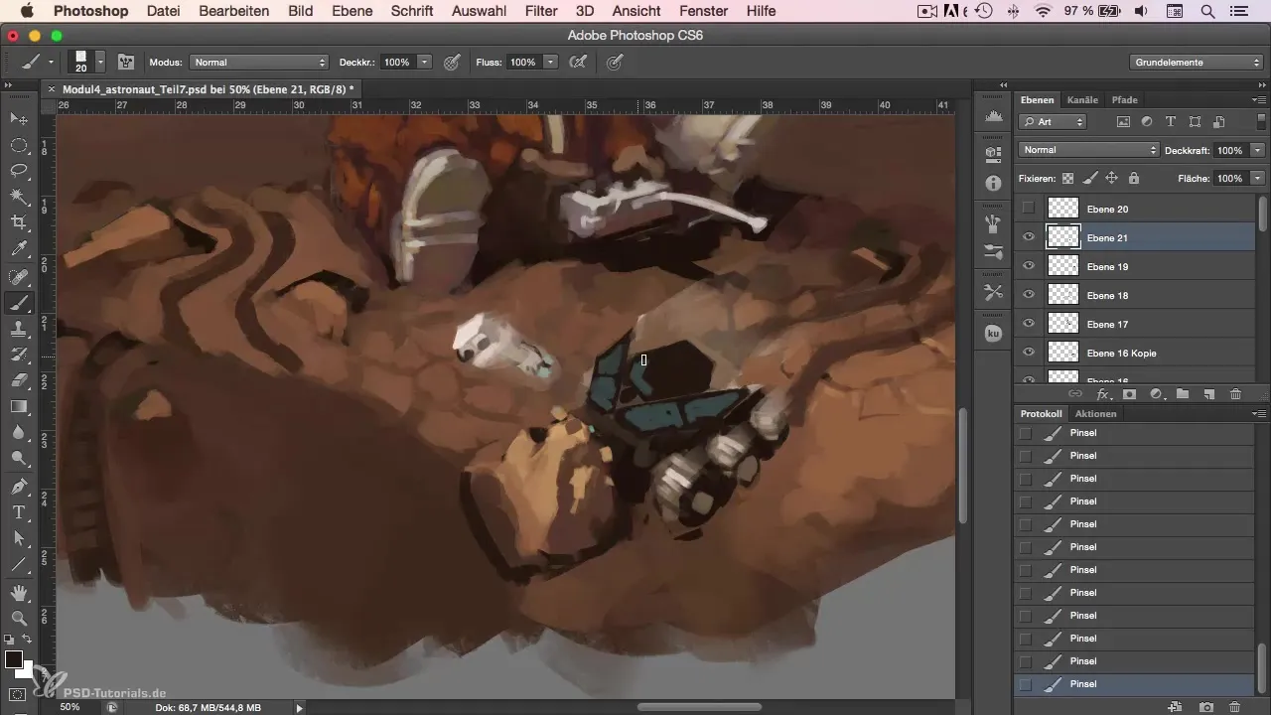The height and width of the screenshot is (715, 1271).
Task: Hide the Ebene 18 layer
Action: [x=1029, y=295]
